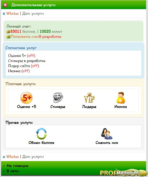Click the Сменить ник people icon
148x177 pixels.
(107, 134)
